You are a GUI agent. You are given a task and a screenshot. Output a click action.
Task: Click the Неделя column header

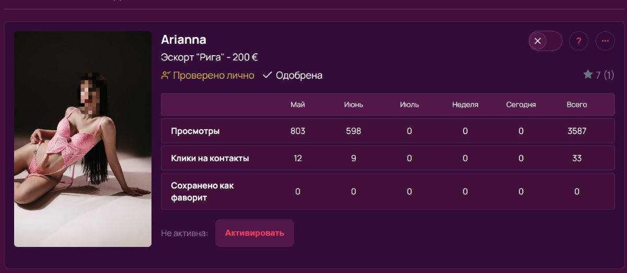(x=465, y=105)
